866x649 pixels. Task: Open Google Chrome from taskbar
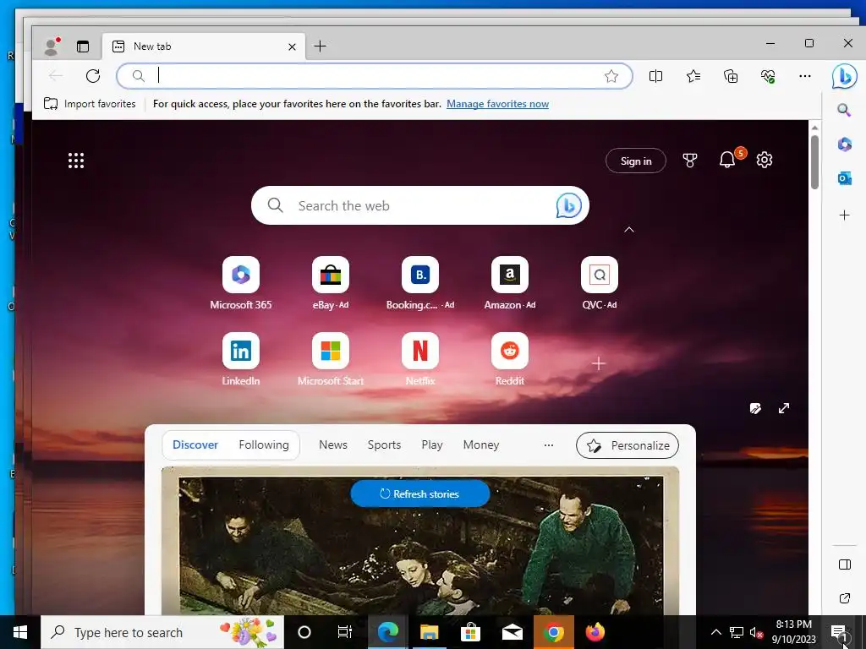[553, 632]
